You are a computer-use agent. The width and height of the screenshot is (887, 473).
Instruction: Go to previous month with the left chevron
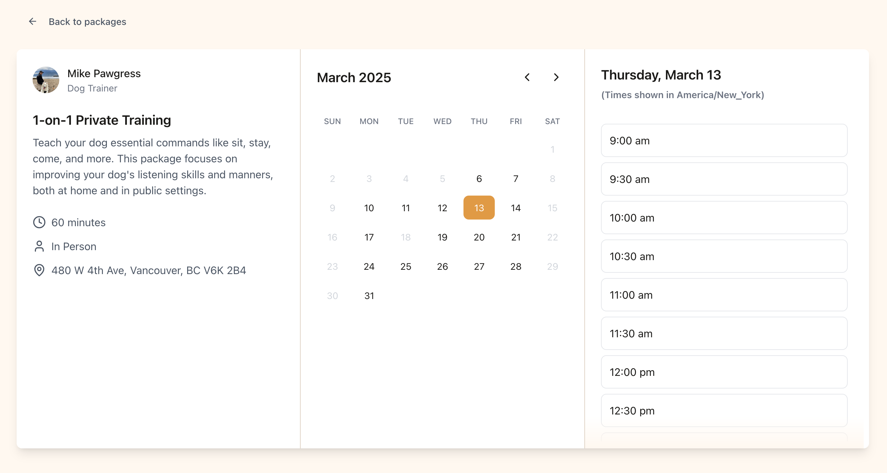point(527,78)
